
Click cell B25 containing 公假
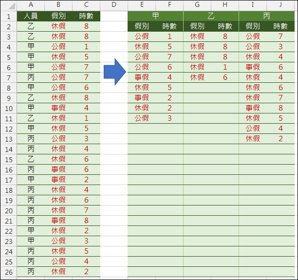click(x=58, y=261)
